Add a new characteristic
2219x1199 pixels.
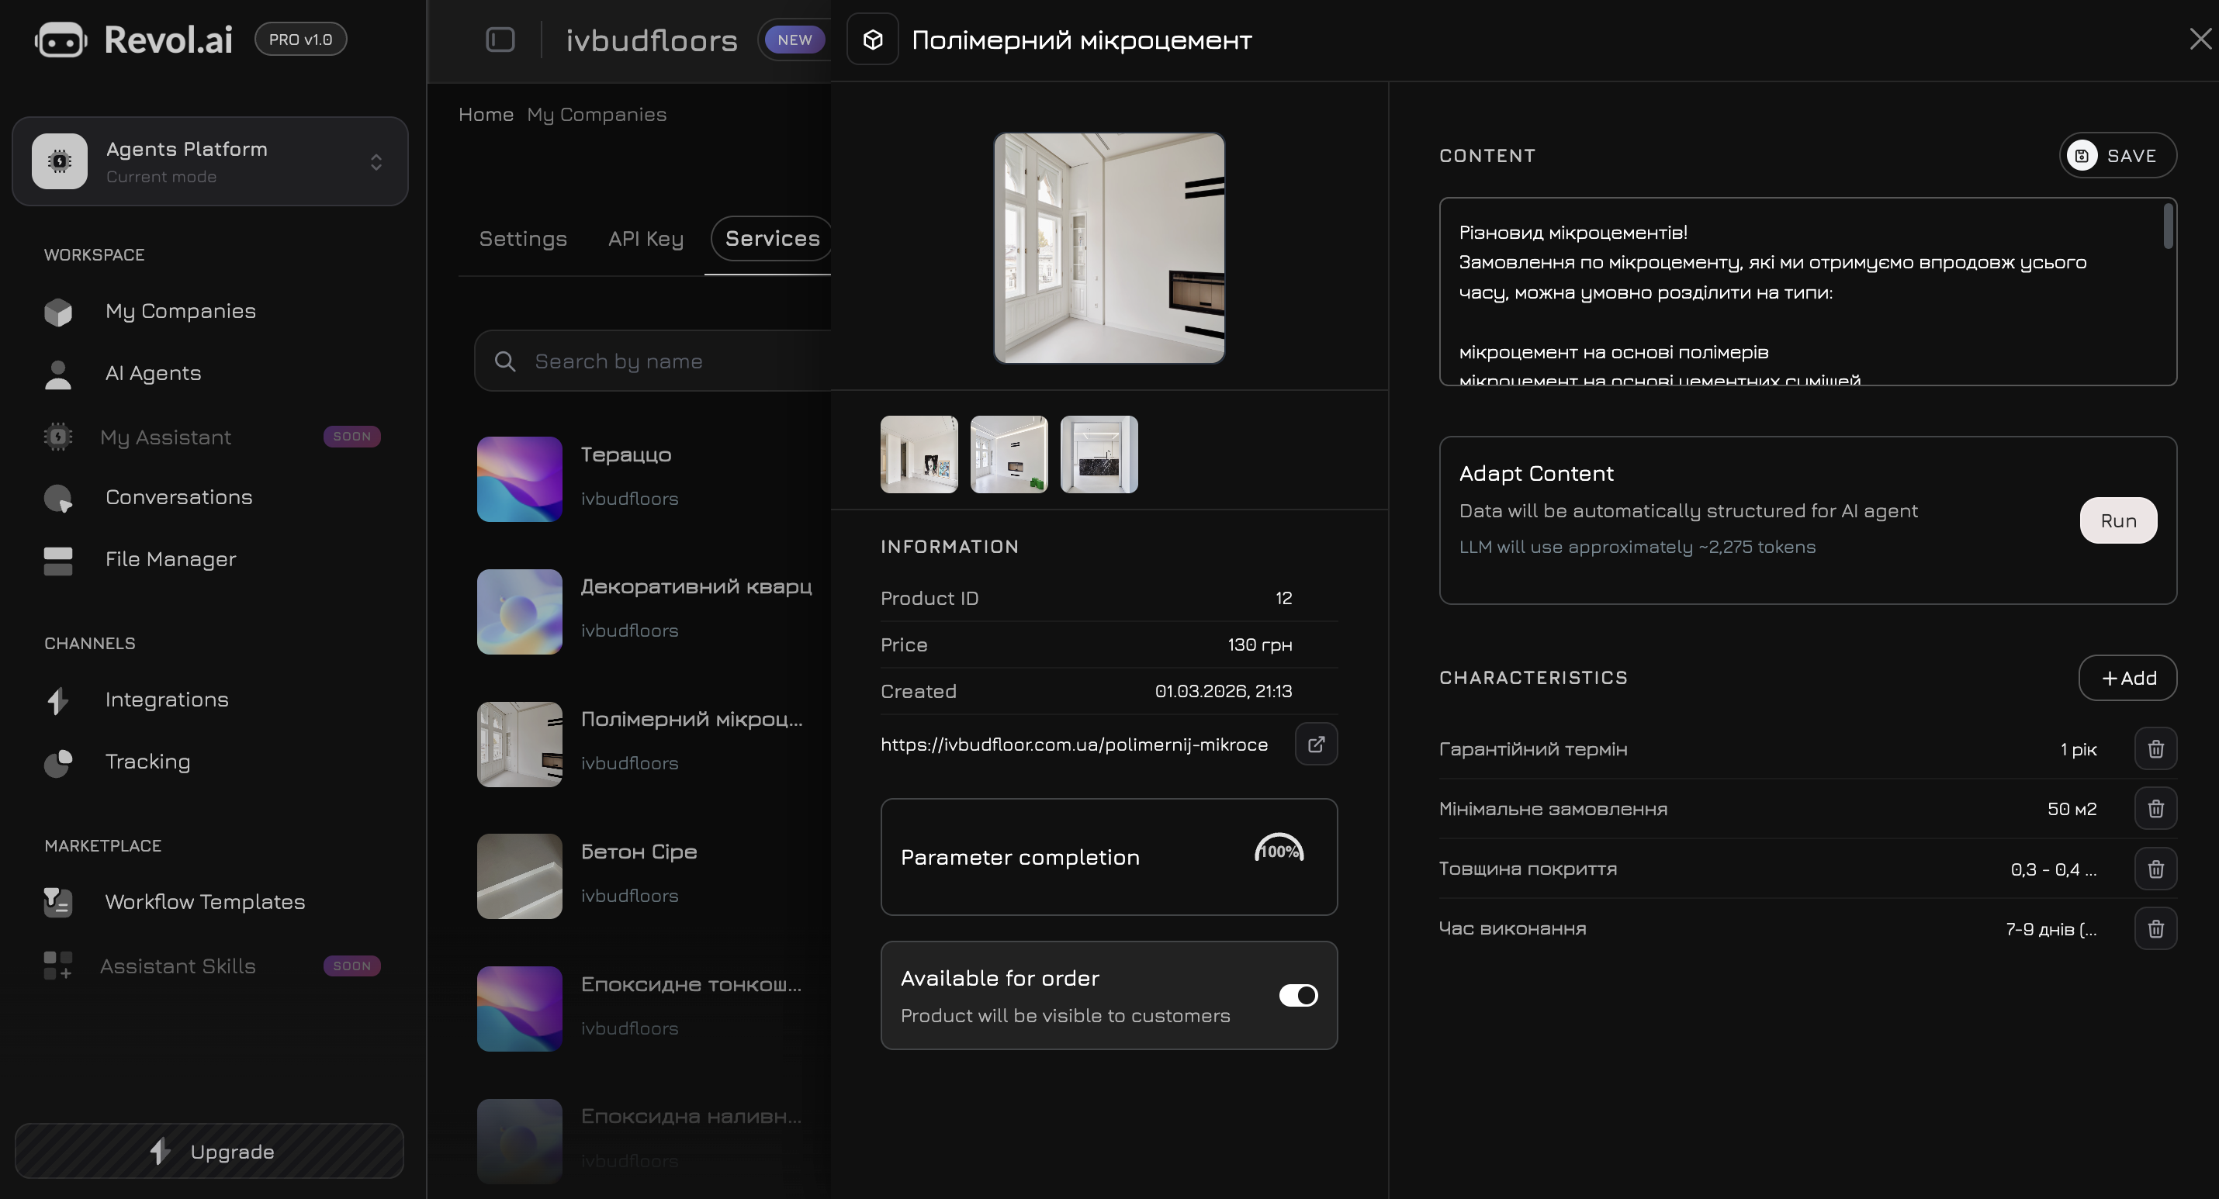coord(2127,678)
